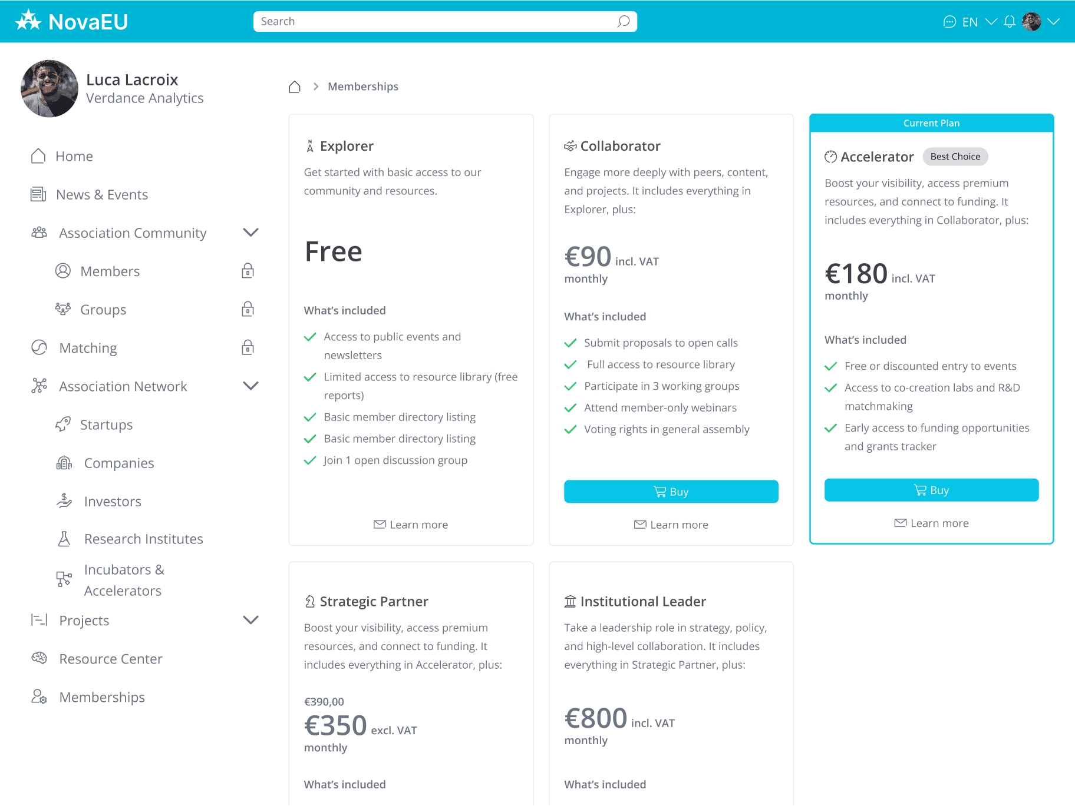Open the Members section in sidebar
The height and width of the screenshot is (806, 1075).
tap(110, 271)
